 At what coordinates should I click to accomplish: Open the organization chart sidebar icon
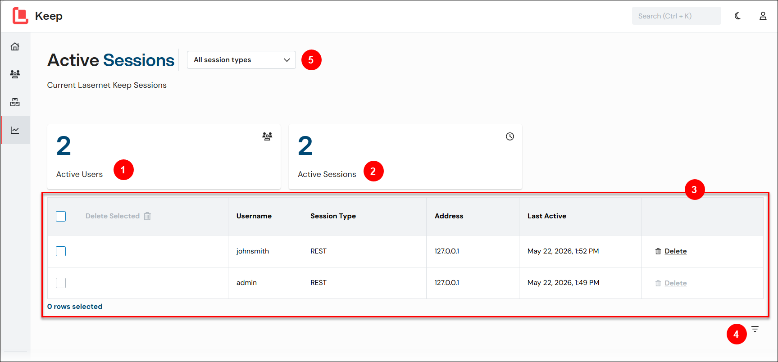pyautogui.click(x=15, y=102)
